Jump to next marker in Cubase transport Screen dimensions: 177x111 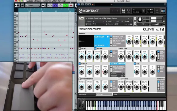point(51,5)
